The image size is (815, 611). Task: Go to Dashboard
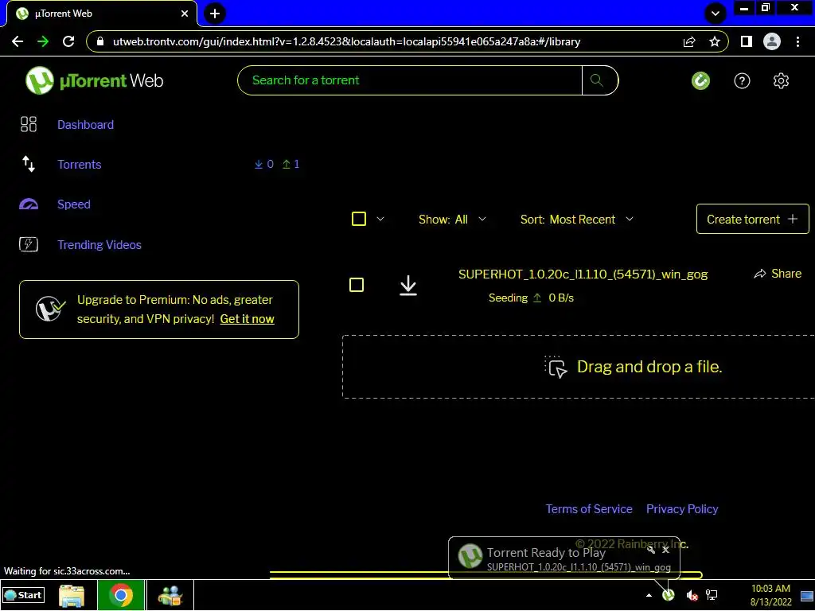pyautogui.click(x=85, y=125)
